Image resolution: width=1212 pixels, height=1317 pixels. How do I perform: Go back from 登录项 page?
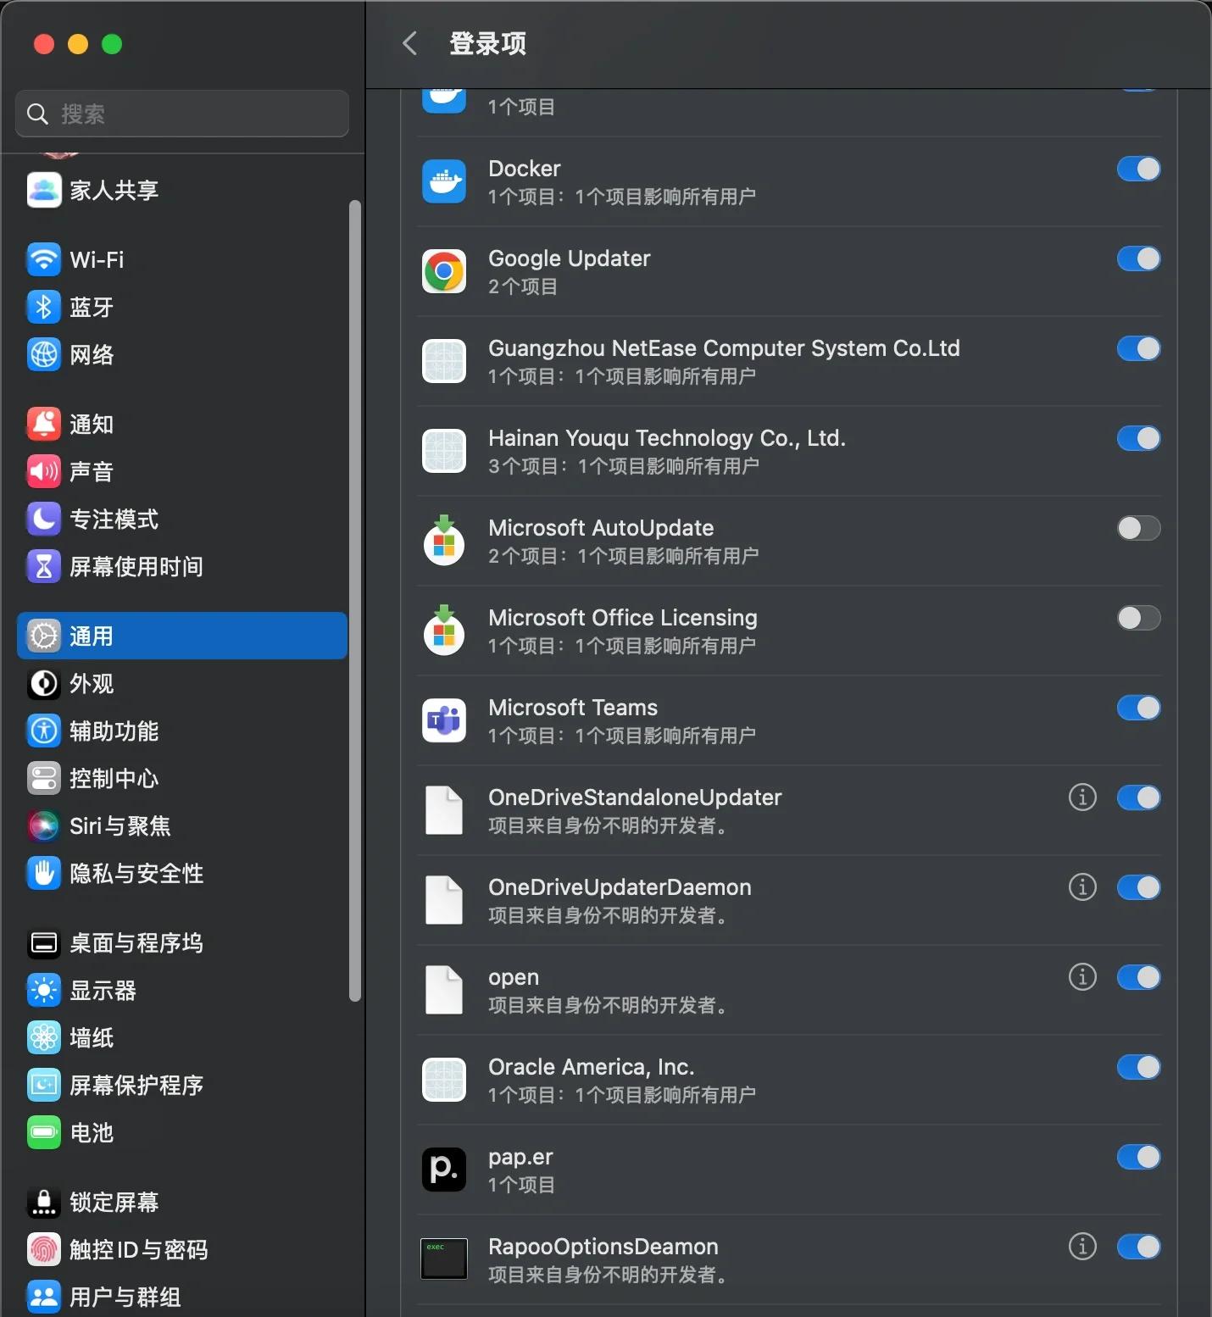coord(410,43)
